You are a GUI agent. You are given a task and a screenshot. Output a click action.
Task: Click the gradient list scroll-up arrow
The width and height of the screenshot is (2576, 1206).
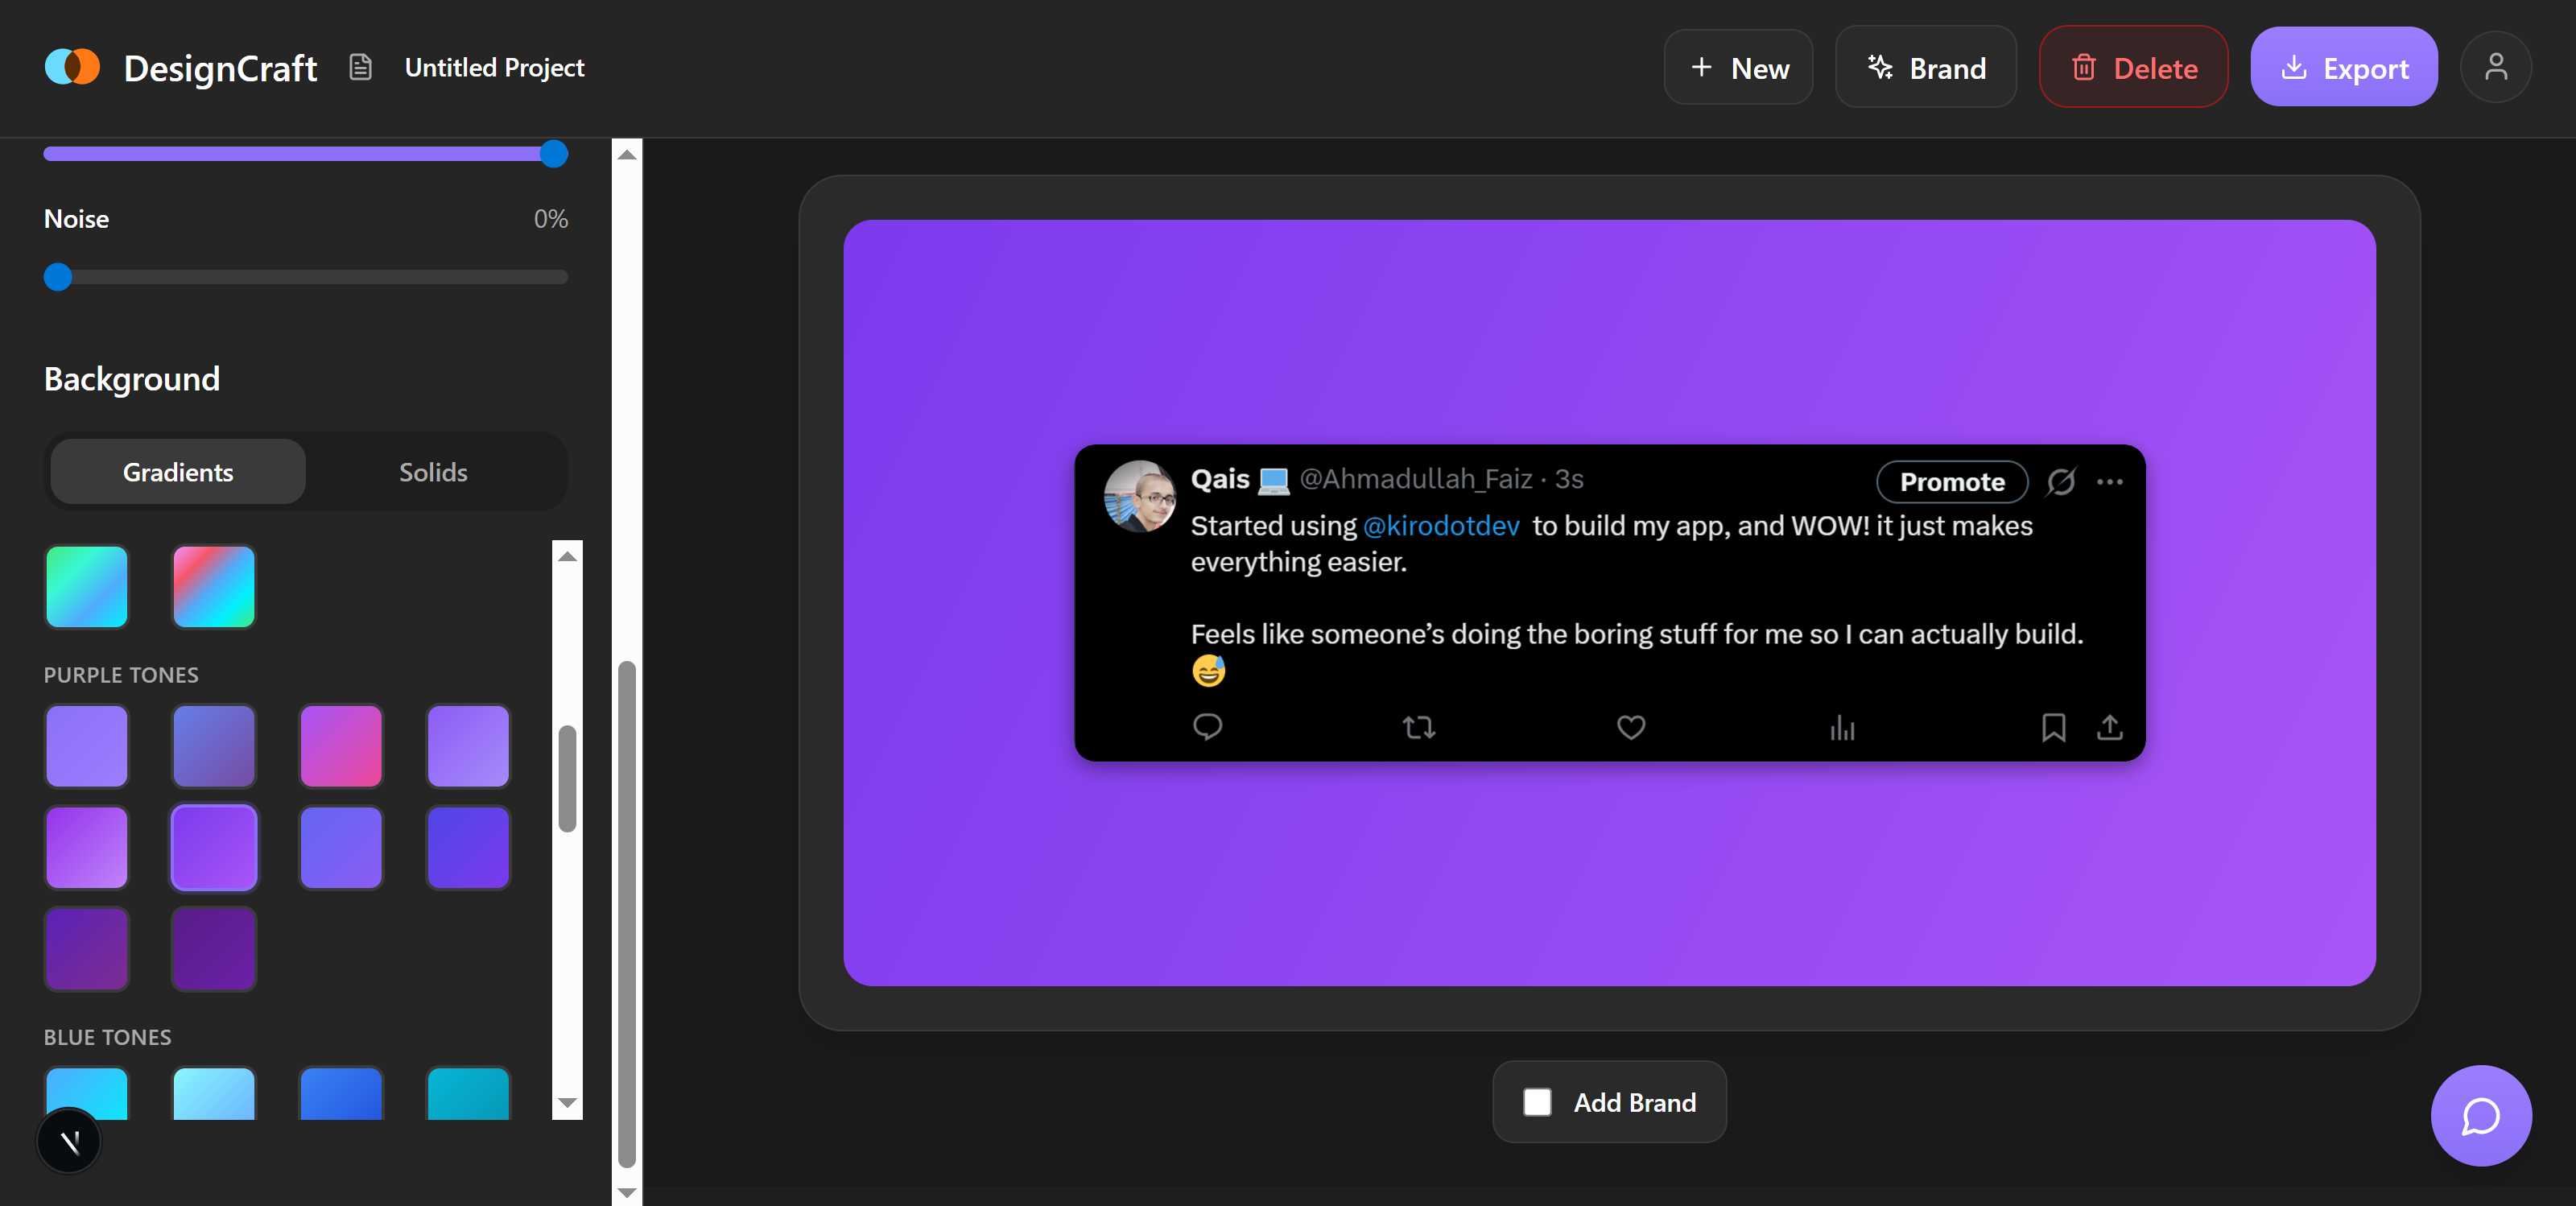click(x=567, y=556)
